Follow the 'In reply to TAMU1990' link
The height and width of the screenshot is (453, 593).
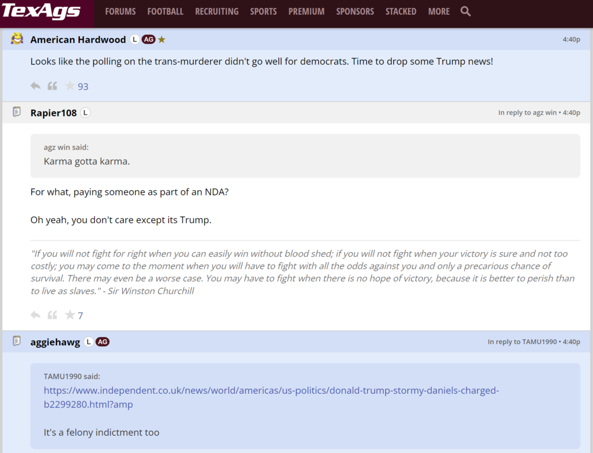pyautogui.click(x=522, y=342)
